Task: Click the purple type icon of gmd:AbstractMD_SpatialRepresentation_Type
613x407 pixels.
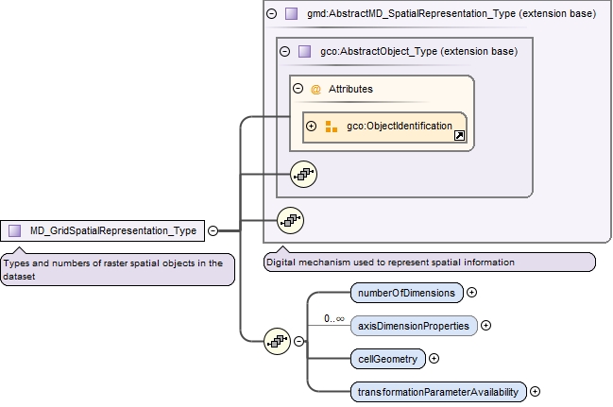Action: pyautogui.click(x=291, y=14)
